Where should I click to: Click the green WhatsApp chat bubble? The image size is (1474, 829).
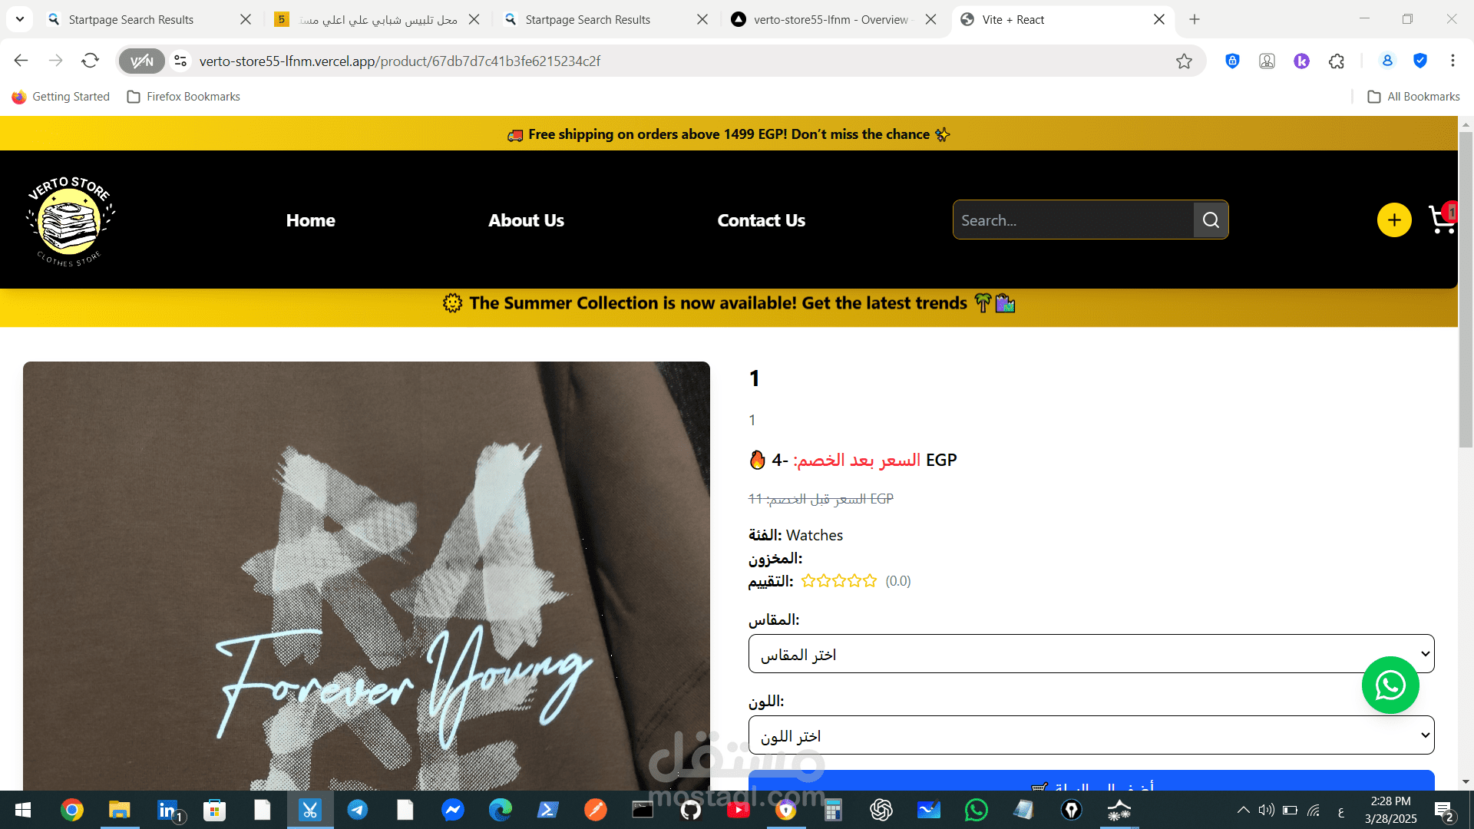1390,685
